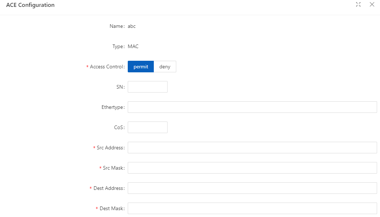Click the "ACE Configuration" dialog title

(30, 5)
